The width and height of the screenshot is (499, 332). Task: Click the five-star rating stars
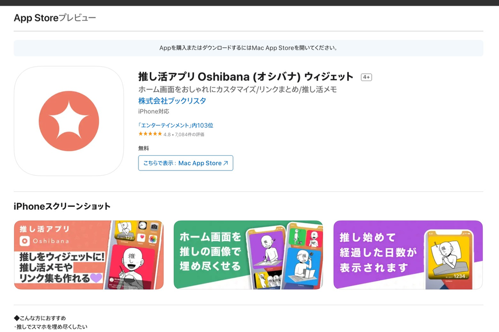pos(150,134)
